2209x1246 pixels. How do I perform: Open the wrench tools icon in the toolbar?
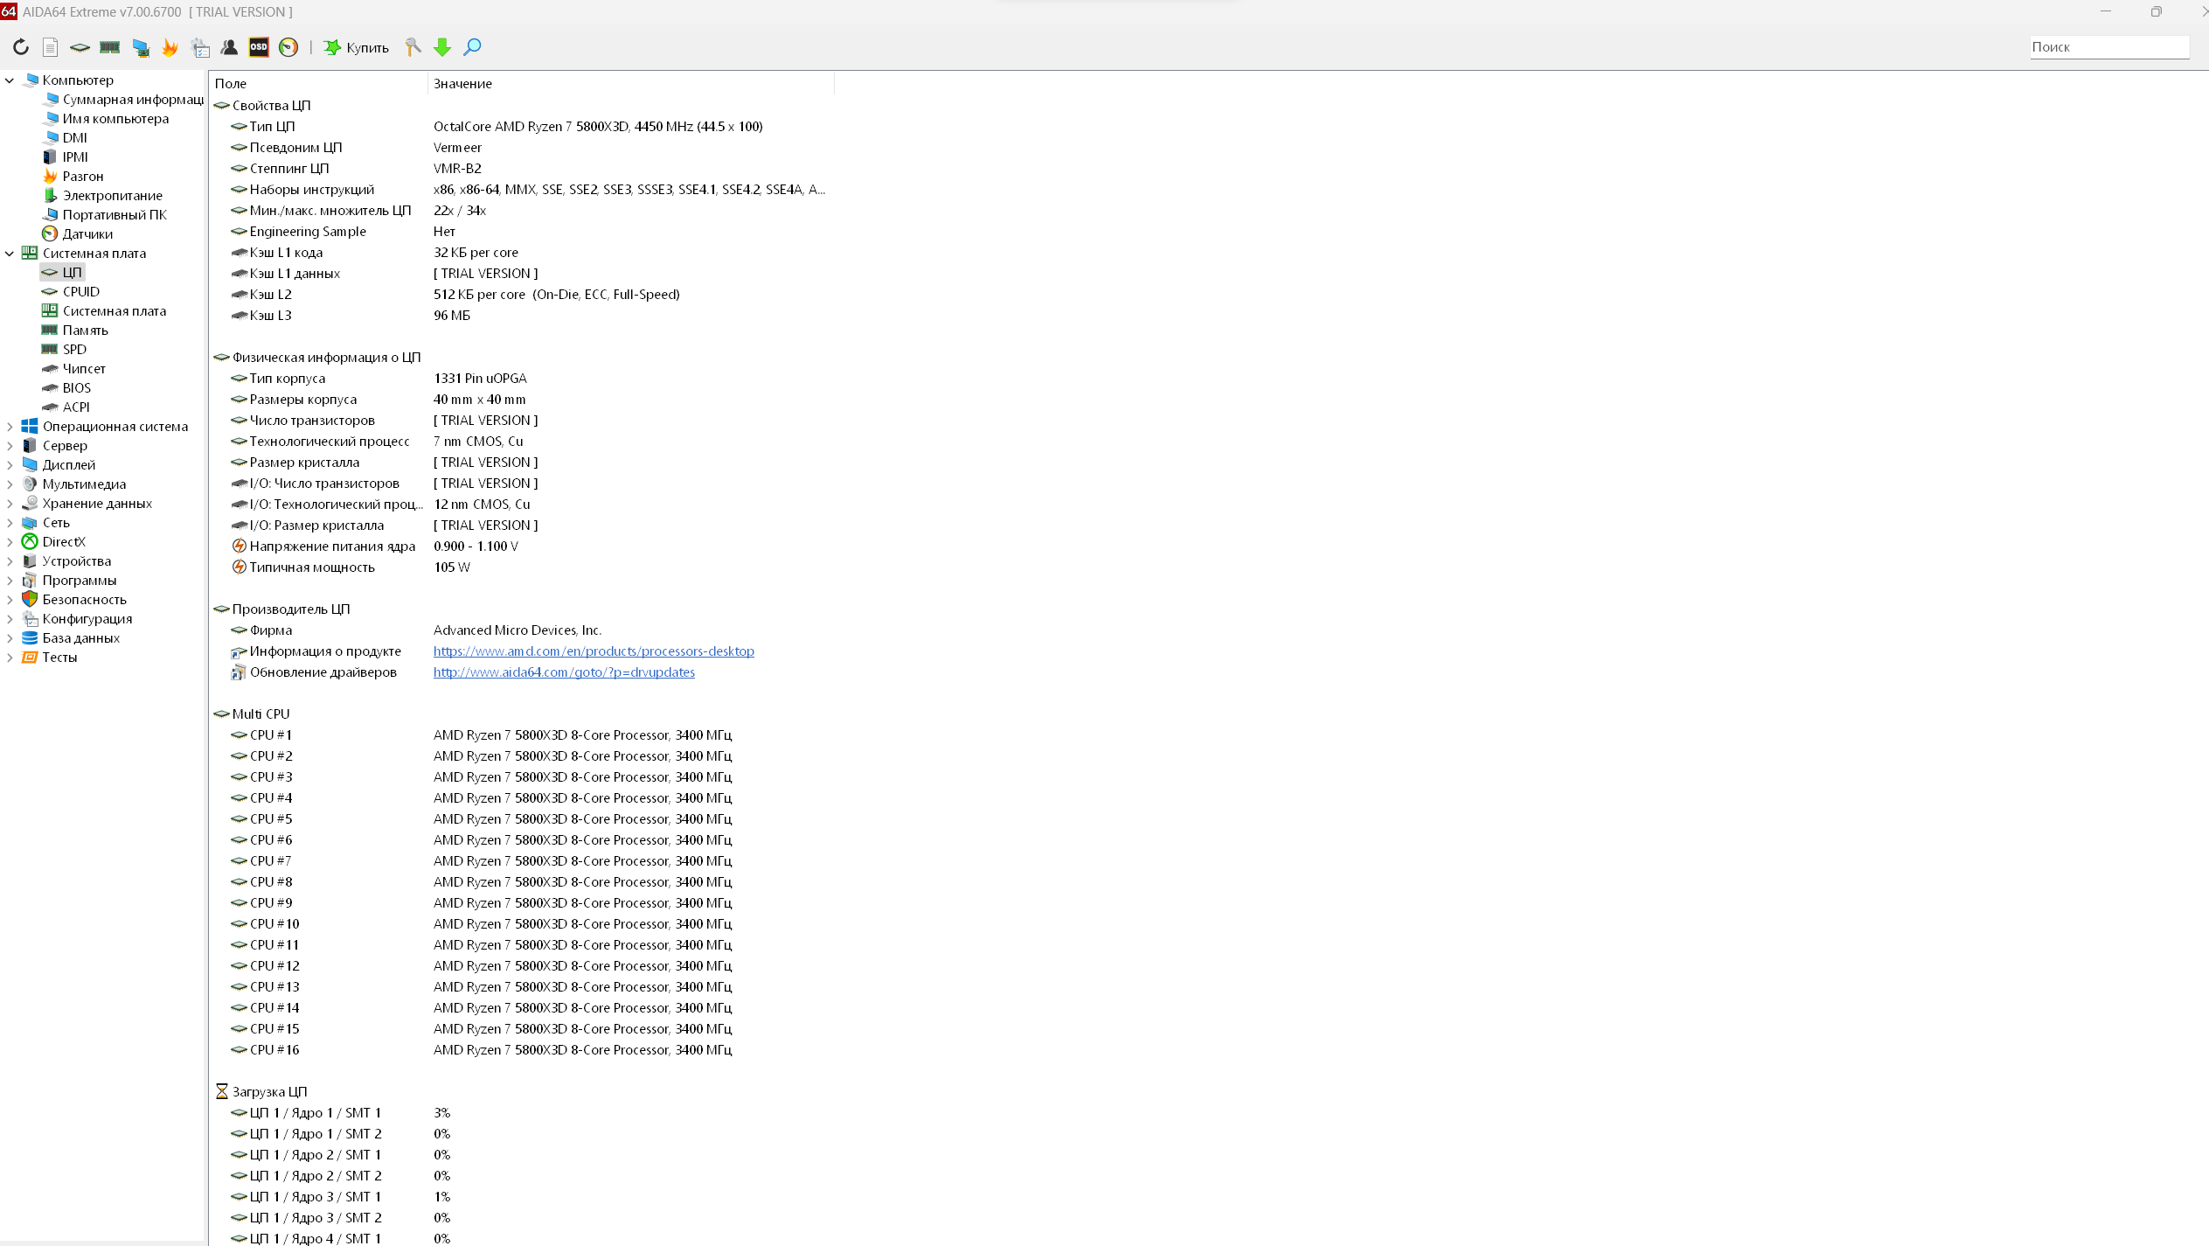[413, 47]
